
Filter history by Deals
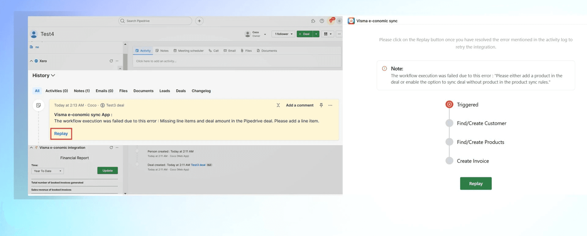(x=181, y=91)
